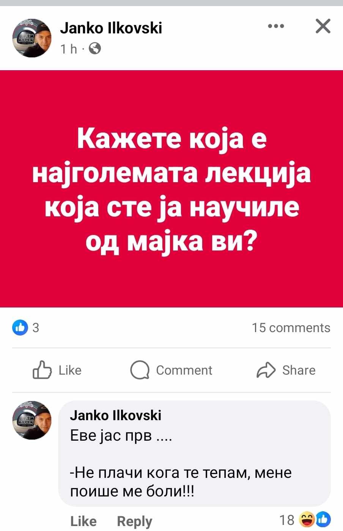Open Janko Ilkovski's profile picture in post header
The height and width of the screenshot is (531, 343).
click(32, 38)
